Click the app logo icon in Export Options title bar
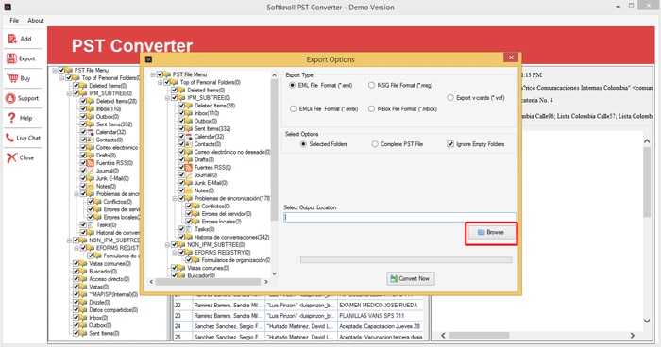This screenshot has height=347, width=661. pos(148,59)
